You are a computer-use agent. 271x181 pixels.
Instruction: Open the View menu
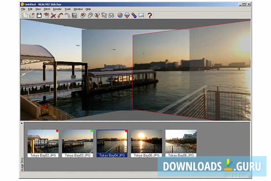coord(38,9)
